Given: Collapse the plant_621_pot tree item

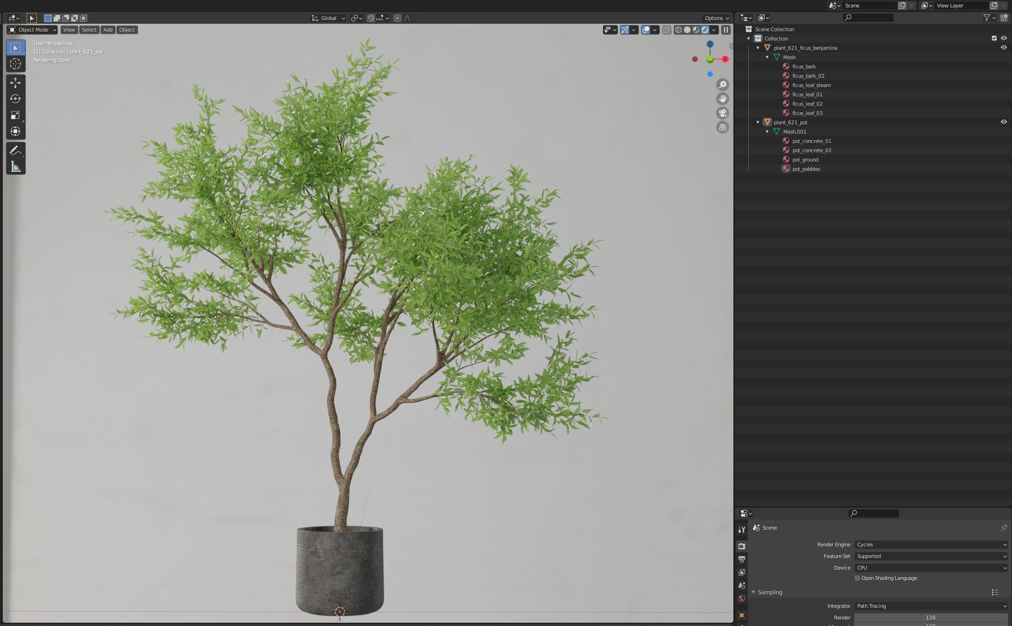Looking at the screenshot, I should [x=758, y=122].
